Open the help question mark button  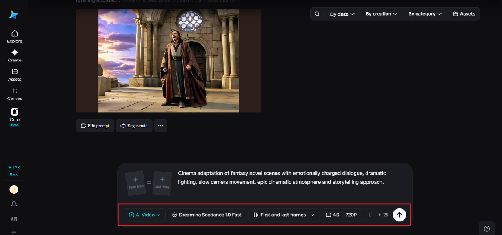click(x=487, y=229)
